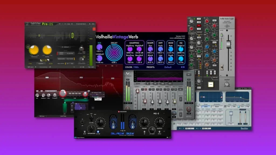Click the Plugin Alliance logo on HG-2
276x155 pixels.
pos(79,137)
